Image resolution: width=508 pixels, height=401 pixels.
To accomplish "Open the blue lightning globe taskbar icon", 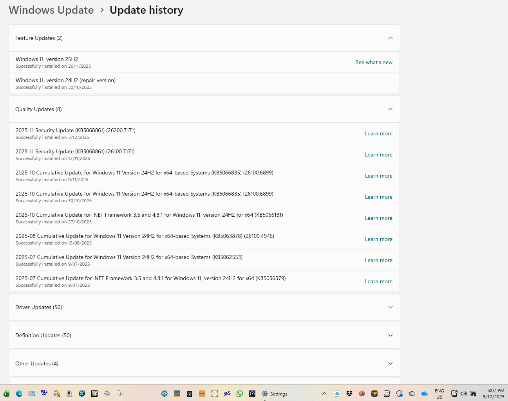I will click(82, 394).
